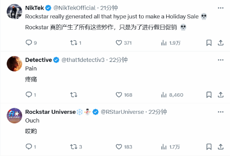
Task: Bookmark NikTek's tweet
Action: [x=209, y=43]
